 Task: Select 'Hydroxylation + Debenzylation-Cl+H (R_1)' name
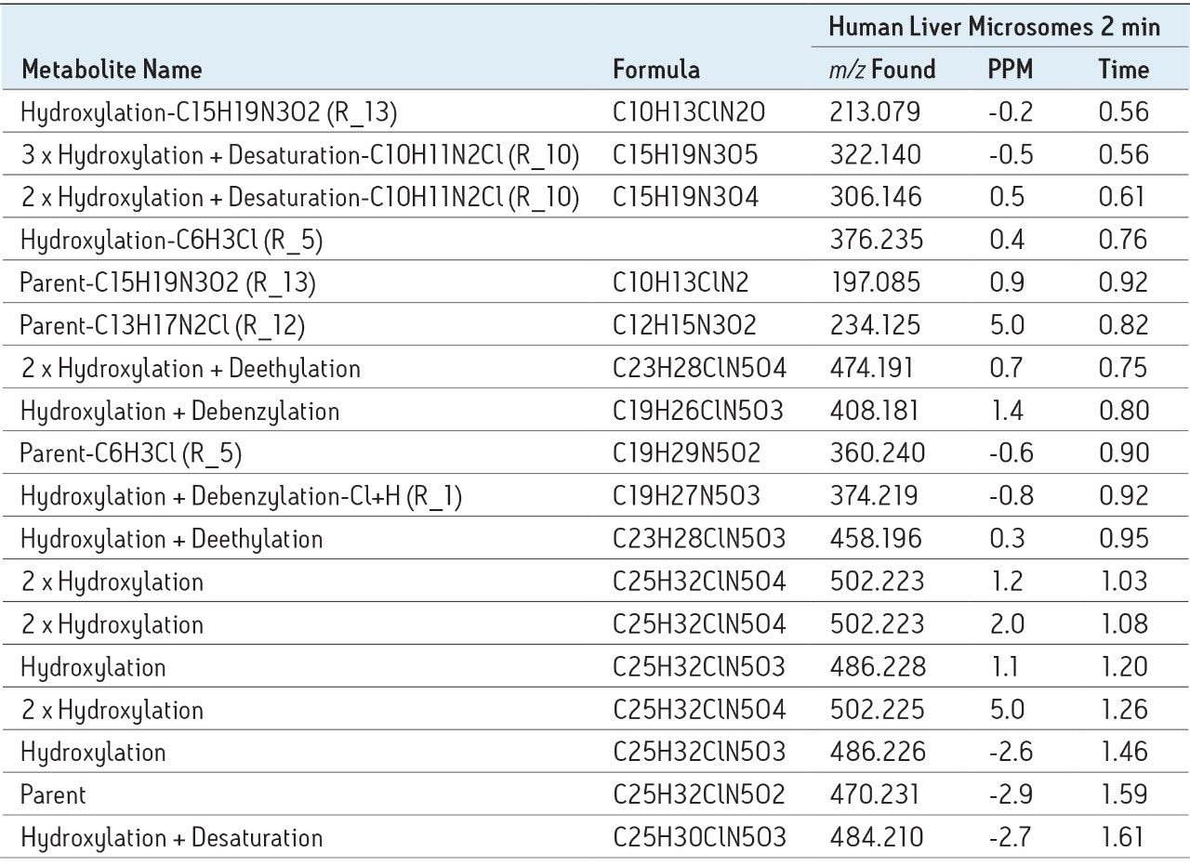point(241,497)
